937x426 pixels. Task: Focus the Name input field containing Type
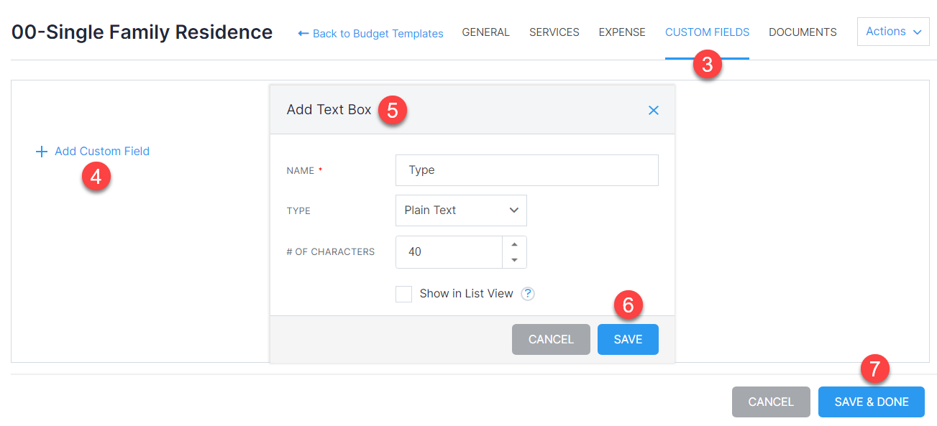[526, 170]
